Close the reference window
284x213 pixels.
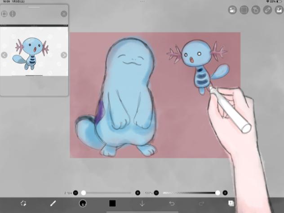[x=64, y=14]
